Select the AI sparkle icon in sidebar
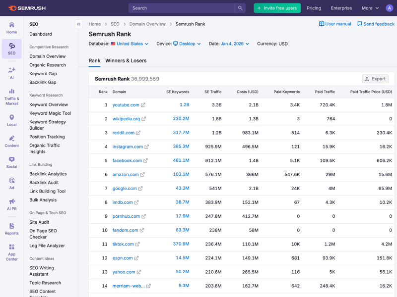The image size is (397, 297). [x=11, y=70]
